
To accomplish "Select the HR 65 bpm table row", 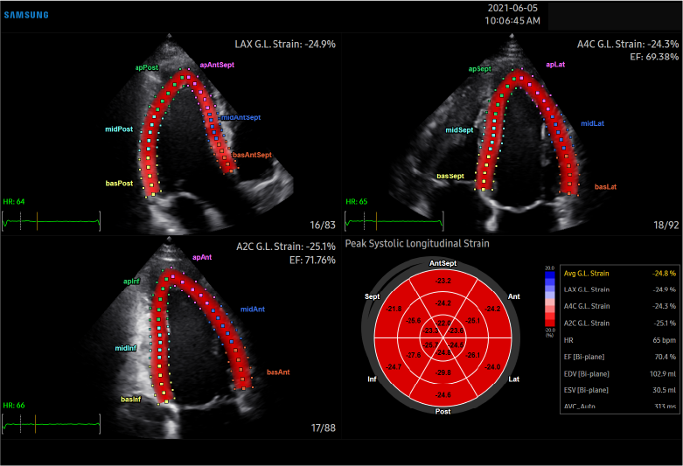I will [619, 340].
